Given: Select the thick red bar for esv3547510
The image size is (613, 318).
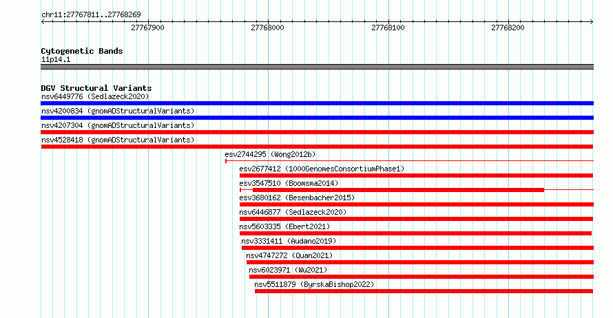Looking at the screenshot, I should point(398,190).
